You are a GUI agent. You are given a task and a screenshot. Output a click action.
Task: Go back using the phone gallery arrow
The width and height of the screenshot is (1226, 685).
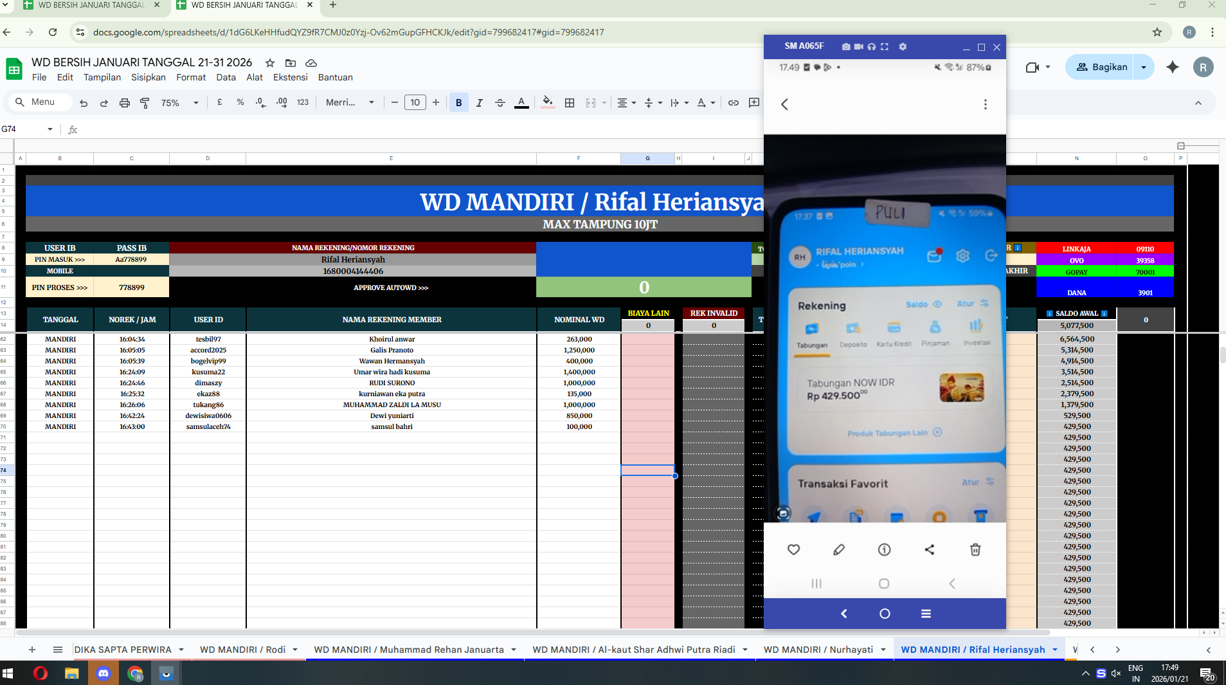(784, 104)
